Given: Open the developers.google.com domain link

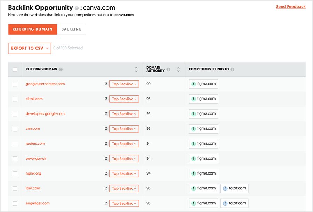Looking at the screenshot, I should tap(45, 114).
